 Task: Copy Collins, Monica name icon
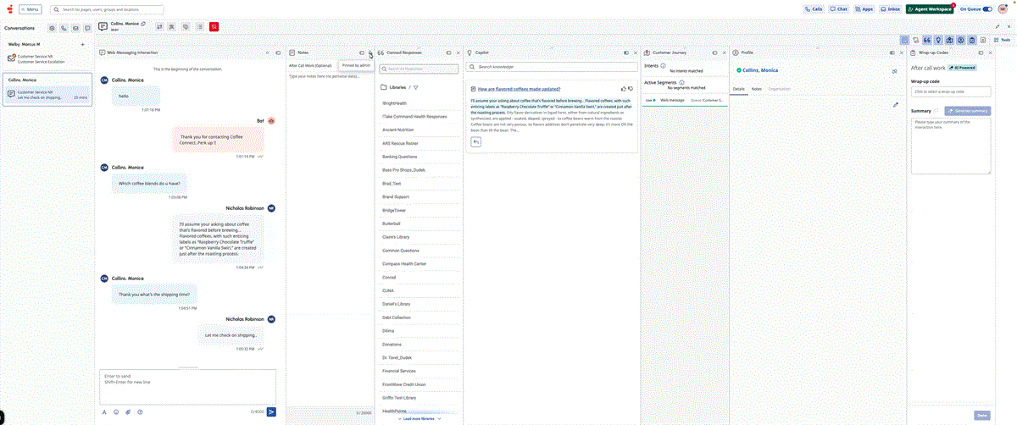click(143, 24)
